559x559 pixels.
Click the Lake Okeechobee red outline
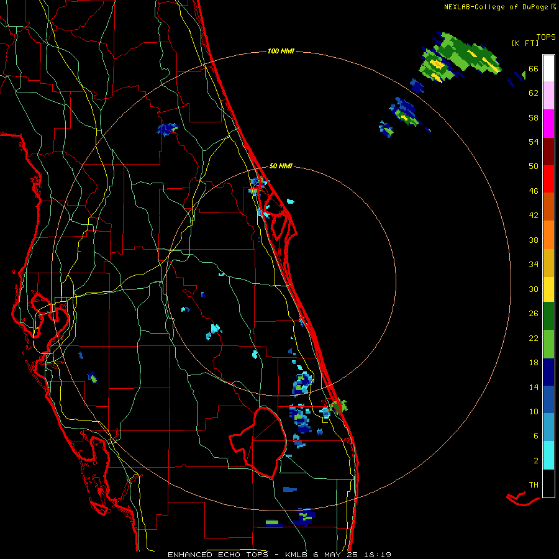click(x=259, y=442)
